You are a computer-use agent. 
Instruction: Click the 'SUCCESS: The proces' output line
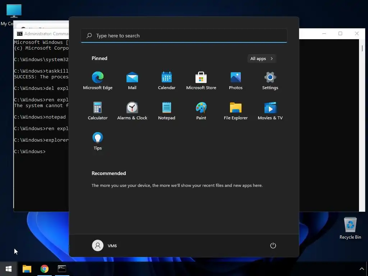pos(41,77)
